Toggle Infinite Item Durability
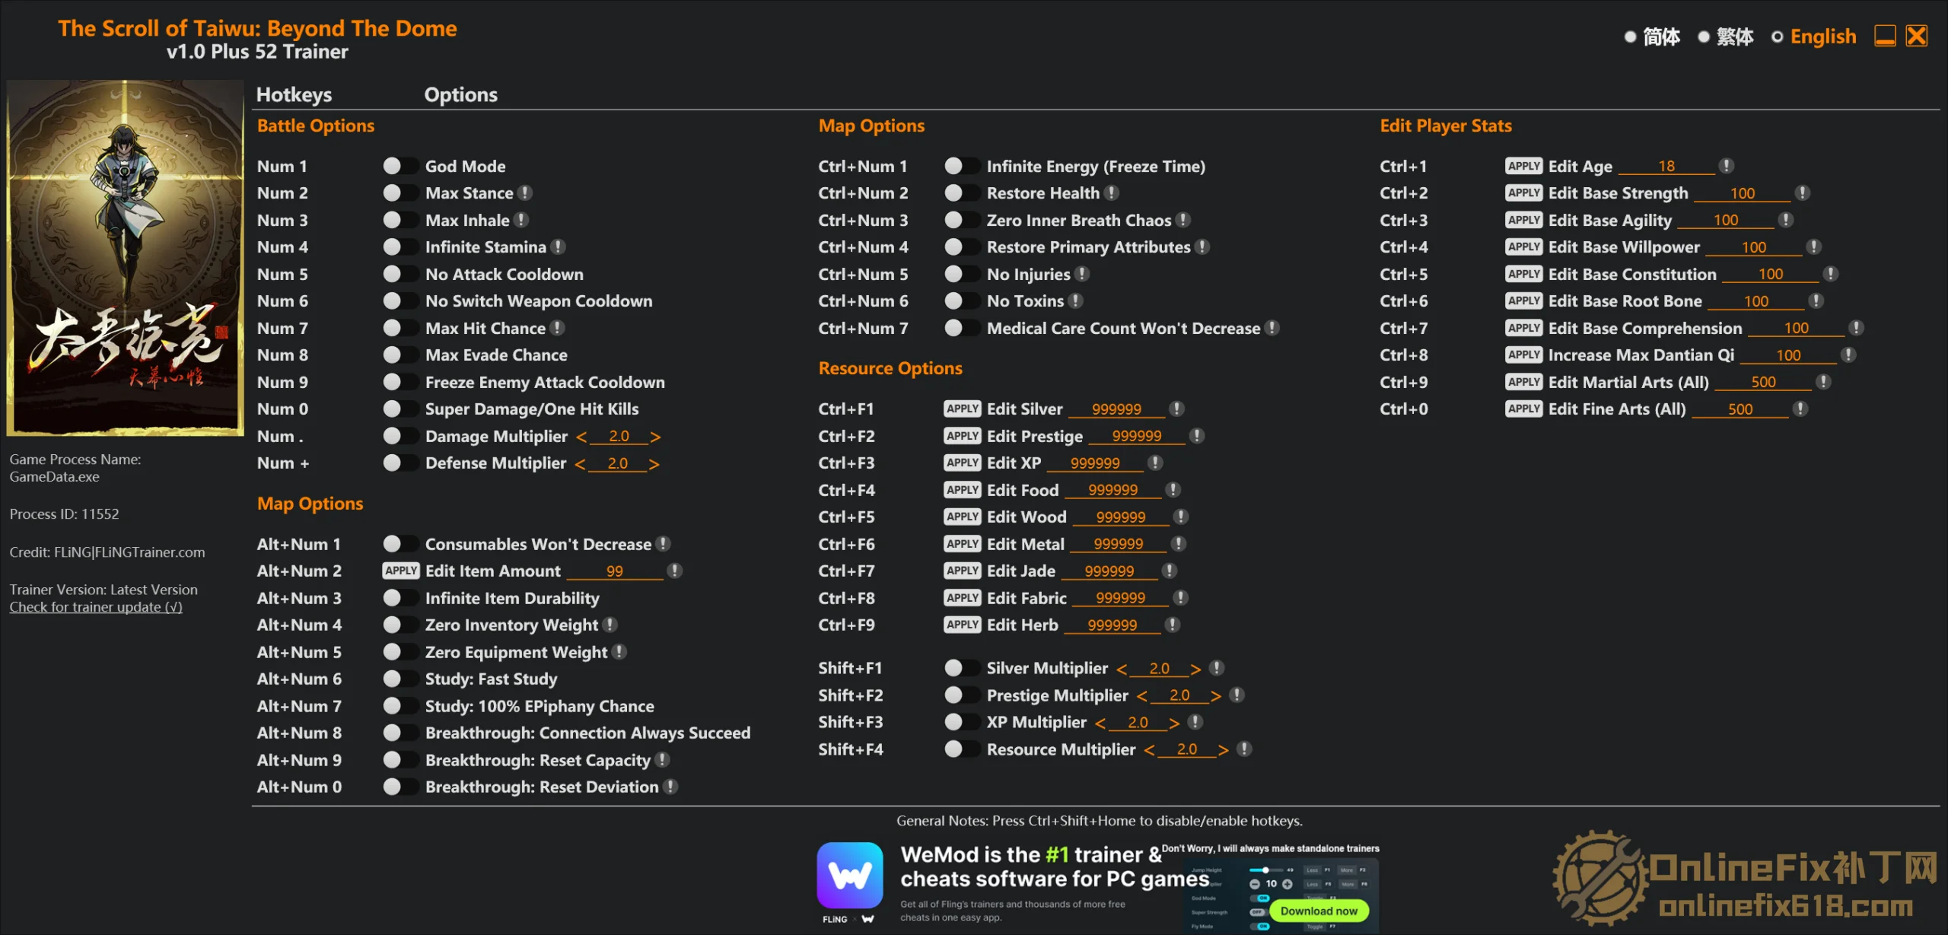This screenshot has width=1948, height=935. click(400, 598)
